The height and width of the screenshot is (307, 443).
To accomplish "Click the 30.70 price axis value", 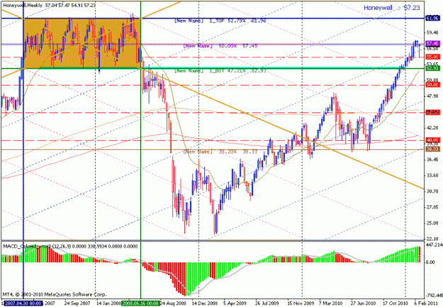I will click(x=432, y=192).
